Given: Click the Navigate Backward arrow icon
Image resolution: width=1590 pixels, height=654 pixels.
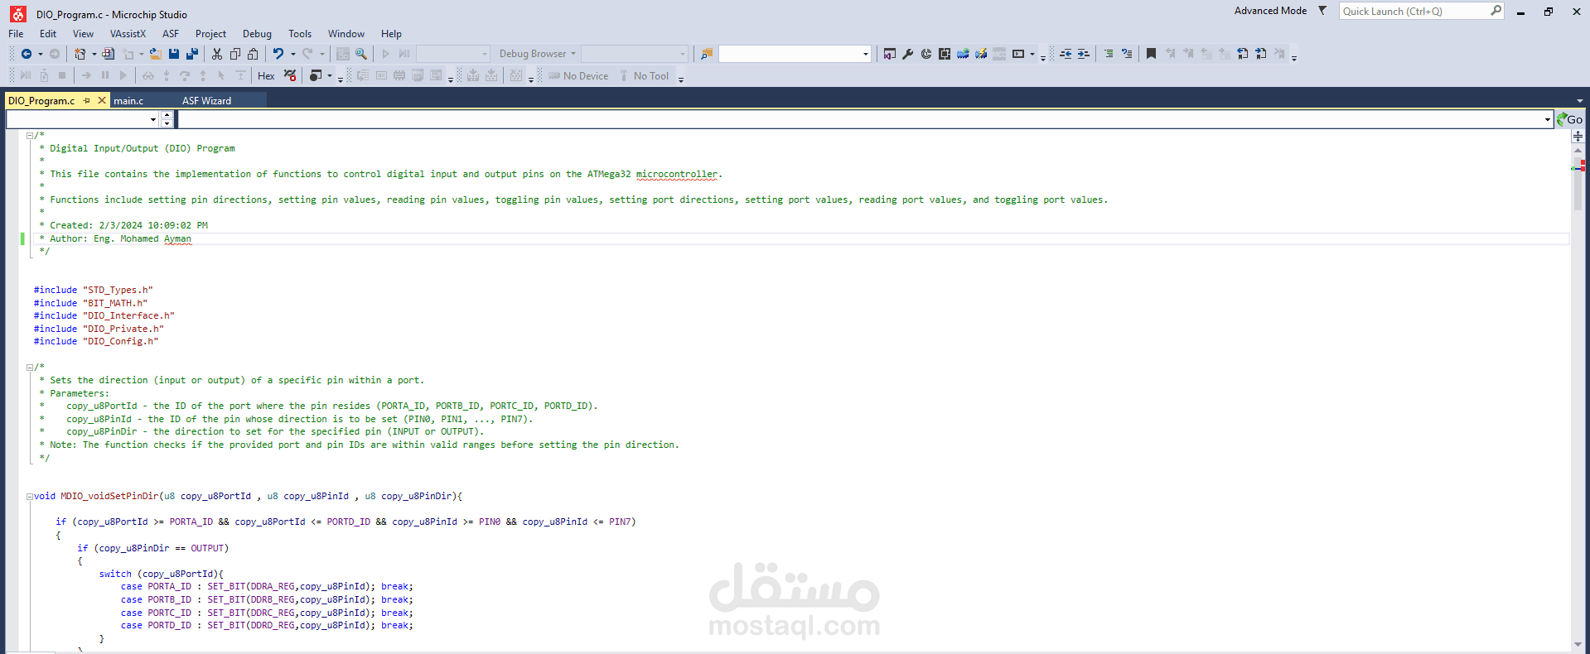Looking at the screenshot, I should pyautogui.click(x=27, y=54).
